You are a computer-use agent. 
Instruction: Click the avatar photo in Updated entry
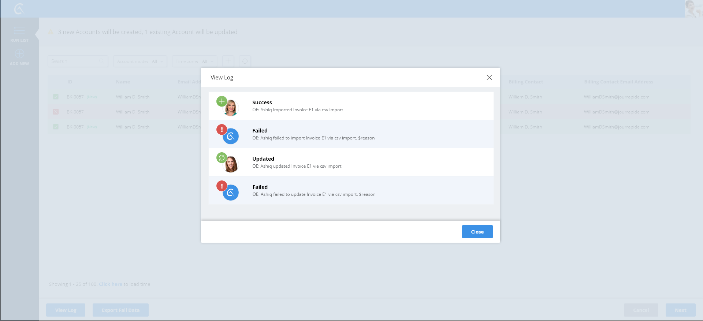231,165
